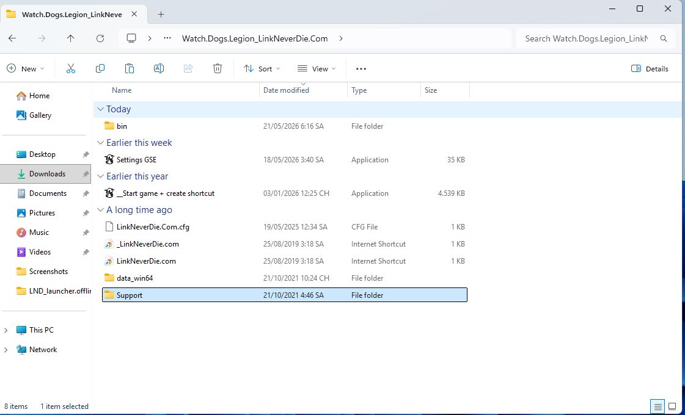Viewport: 685px width, 415px height.
Task: Click the address bar ellipsis breadcrumb
Action: pyautogui.click(x=167, y=38)
